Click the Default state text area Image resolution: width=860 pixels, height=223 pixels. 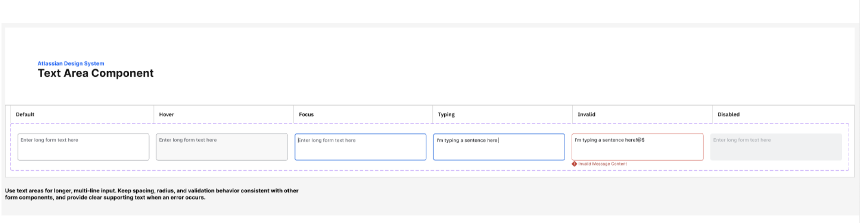coord(83,147)
